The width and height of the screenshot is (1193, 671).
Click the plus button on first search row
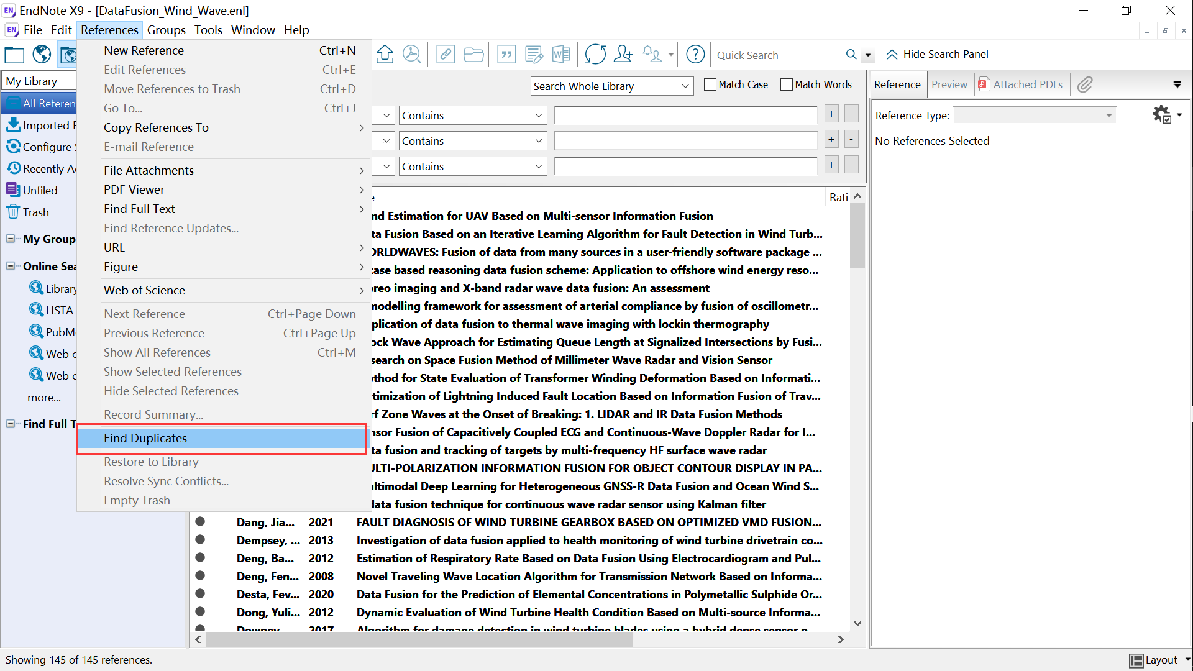coord(831,114)
